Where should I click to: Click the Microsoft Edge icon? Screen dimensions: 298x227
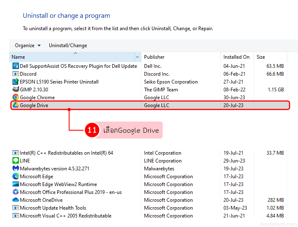click(16, 176)
